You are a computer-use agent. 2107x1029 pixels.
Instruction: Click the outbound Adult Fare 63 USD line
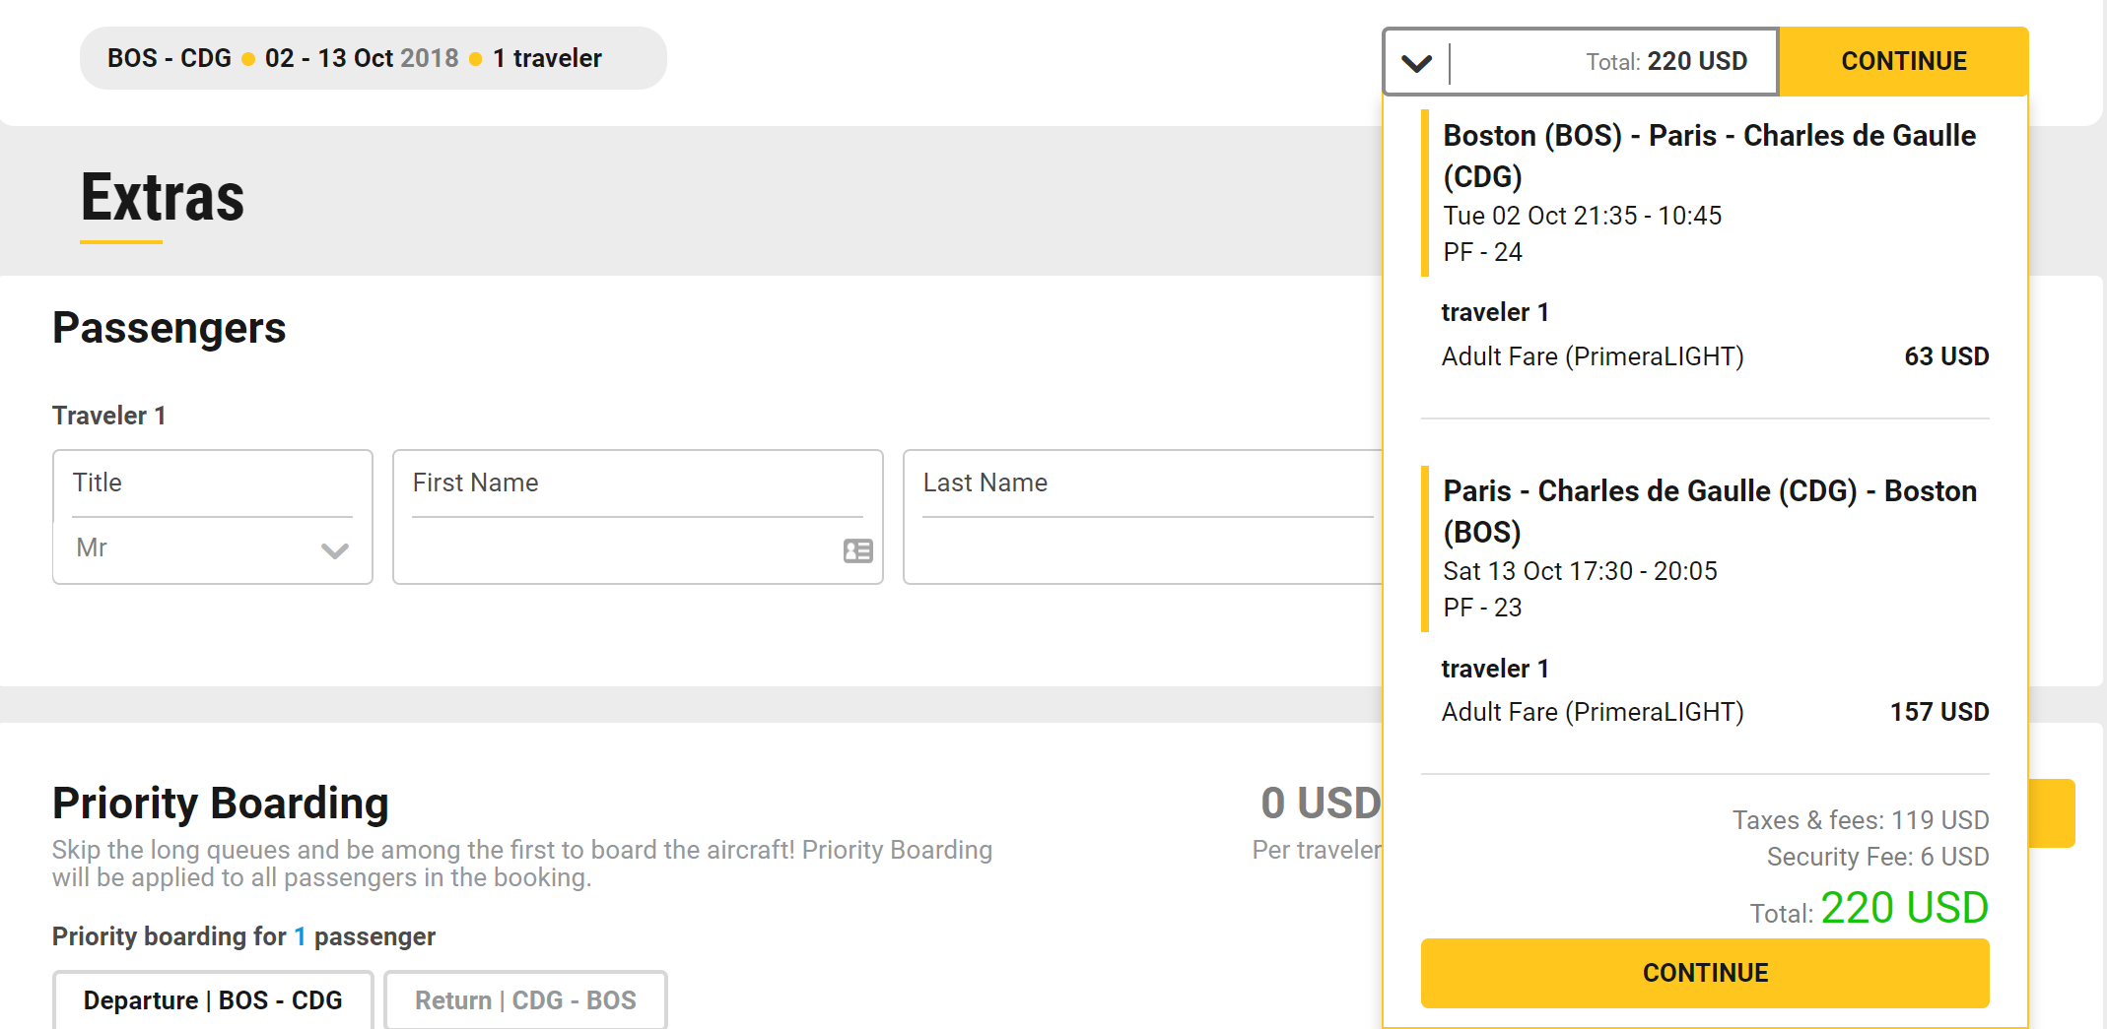pos(1714,356)
